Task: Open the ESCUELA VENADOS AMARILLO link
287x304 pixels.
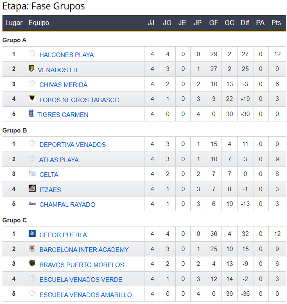Action: click(x=86, y=295)
